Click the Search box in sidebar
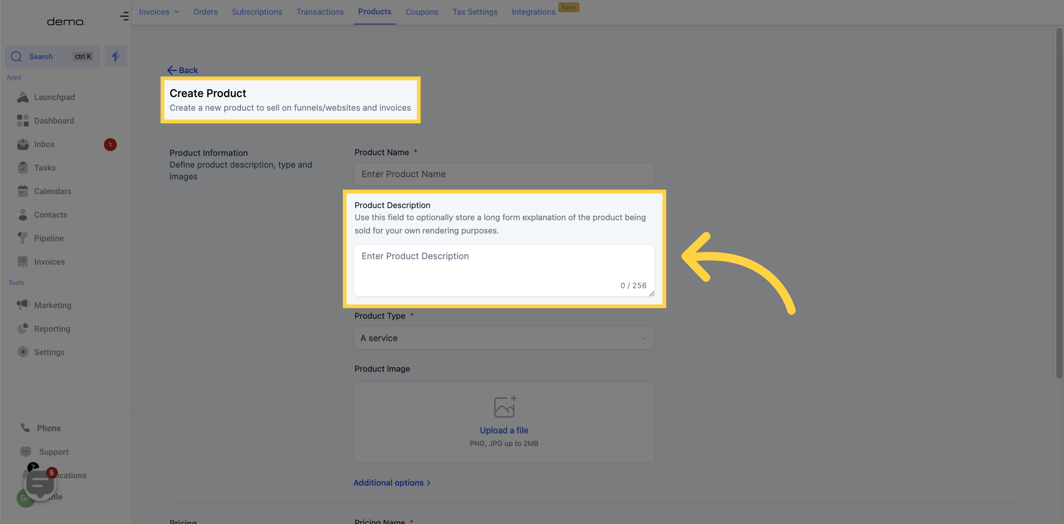The width and height of the screenshot is (1064, 524). (52, 57)
